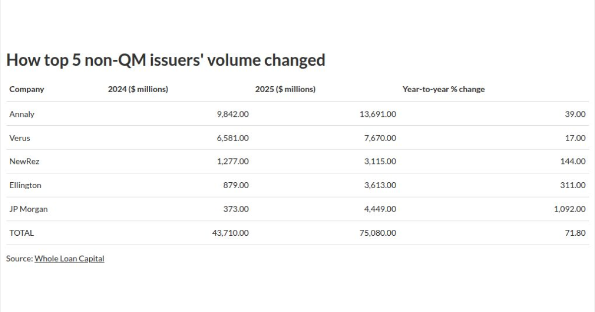This screenshot has height=312, width=595.
Task: Select Annaly's 2025 value 13,691.00
Action: click(378, 114)
